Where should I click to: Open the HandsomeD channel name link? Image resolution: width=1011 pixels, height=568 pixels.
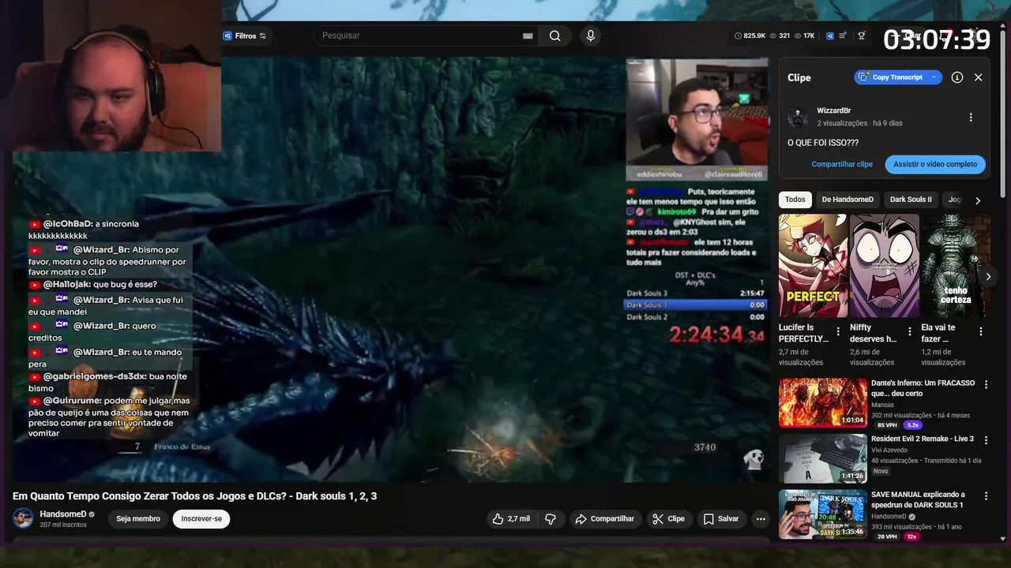tap(63, 514)
